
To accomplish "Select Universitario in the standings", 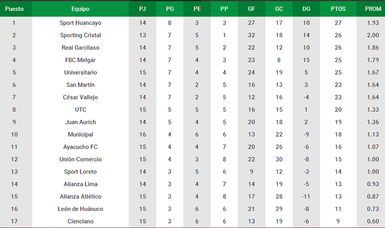I will tap(80, 72).
